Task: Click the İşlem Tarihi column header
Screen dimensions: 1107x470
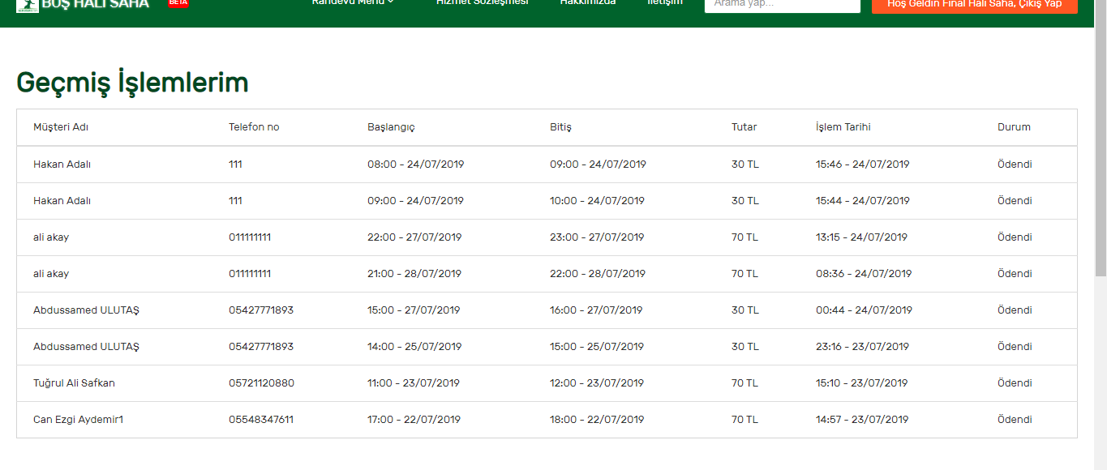Action: 843,127
